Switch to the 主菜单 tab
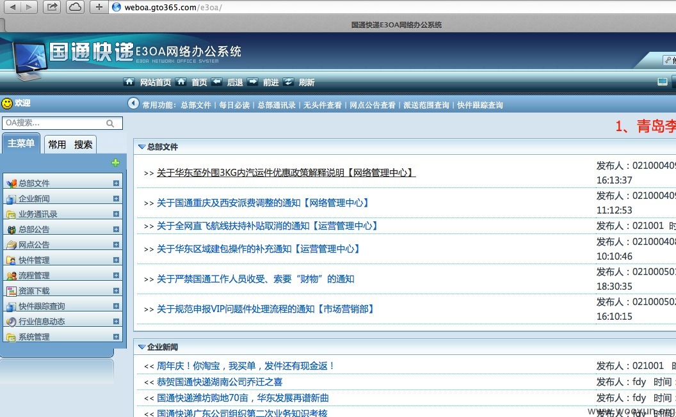This screenshot has width=676, height=417. (x=21, y=143)
